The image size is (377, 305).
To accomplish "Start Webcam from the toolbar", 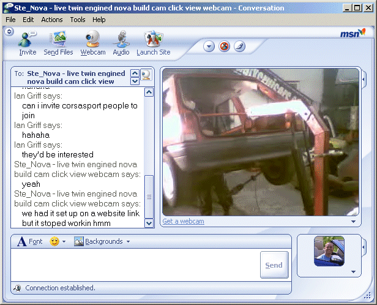I will point(93,43).
